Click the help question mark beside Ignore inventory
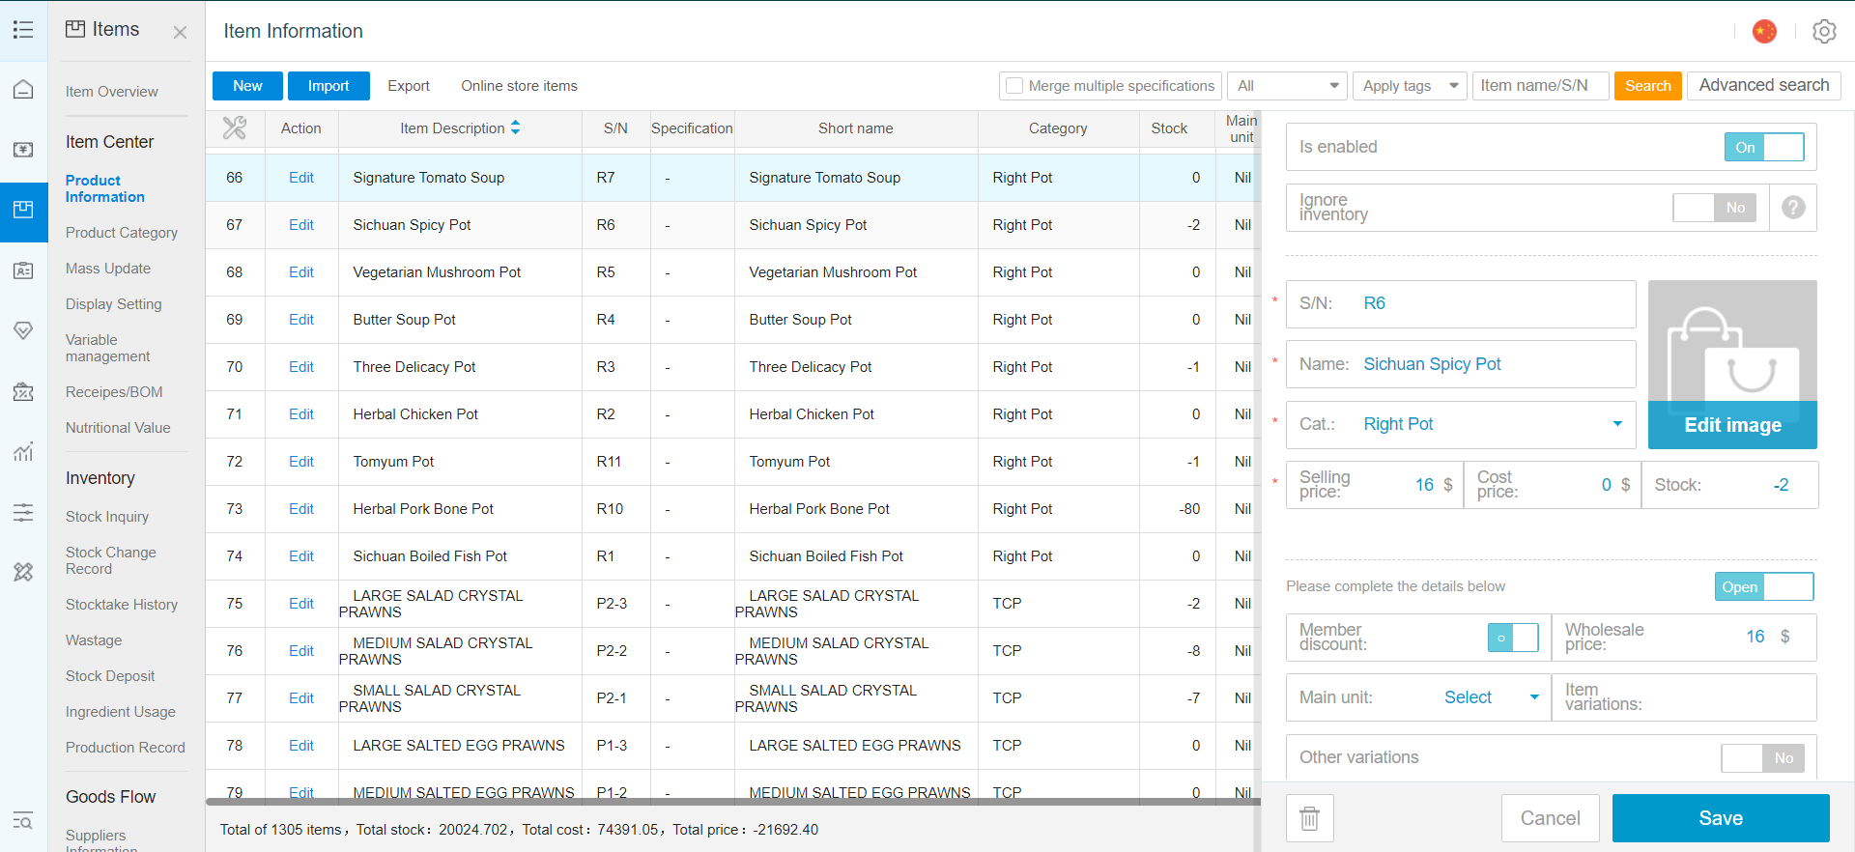The height and width of the screenshot is (852, 1855). (x=1793, y=208)
